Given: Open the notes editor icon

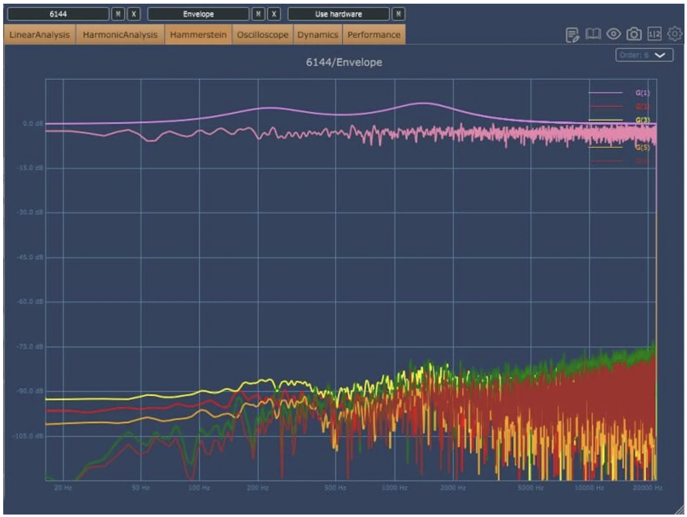Looking at the screenshot, I should point(572,35).
